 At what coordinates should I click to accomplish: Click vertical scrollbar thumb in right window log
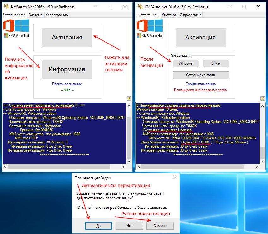pos(262,153)
